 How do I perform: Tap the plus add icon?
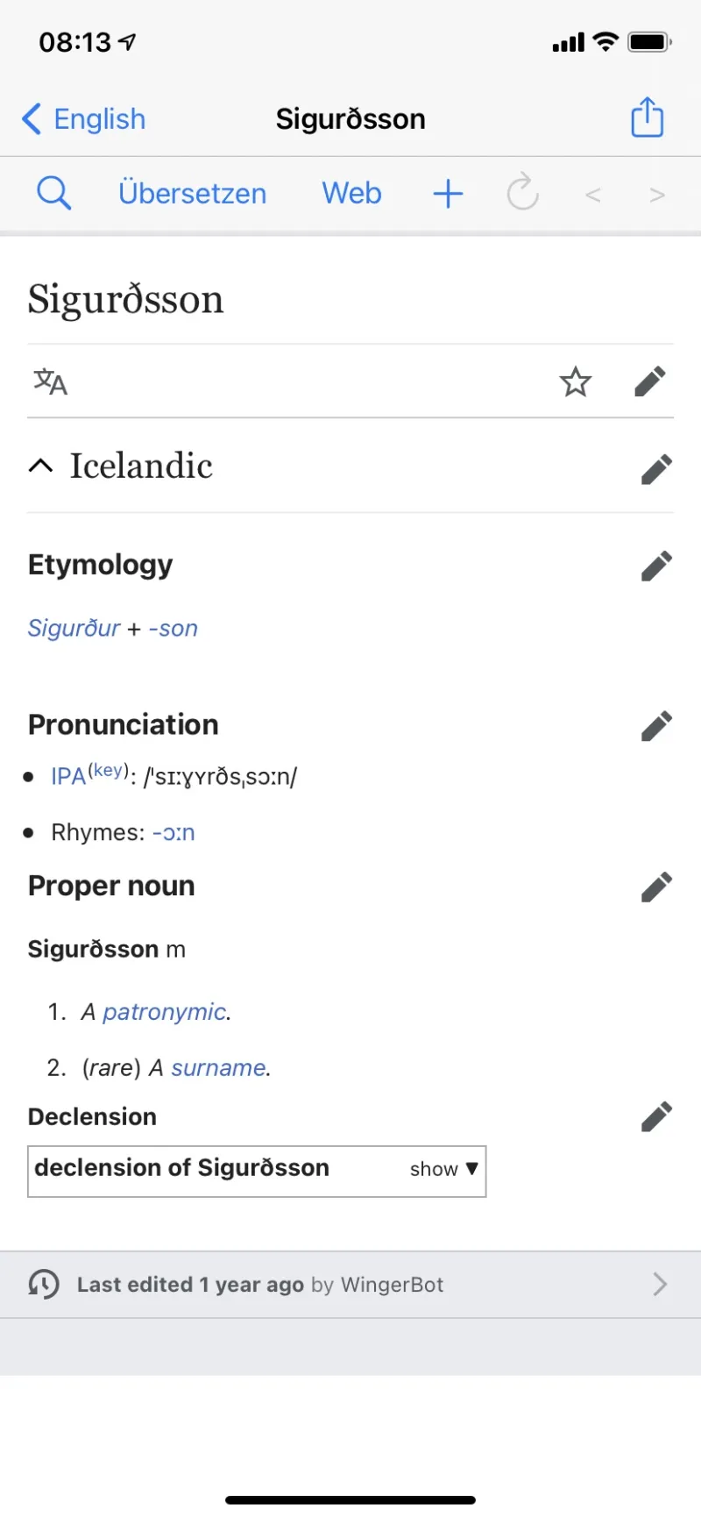pos(448,193)
